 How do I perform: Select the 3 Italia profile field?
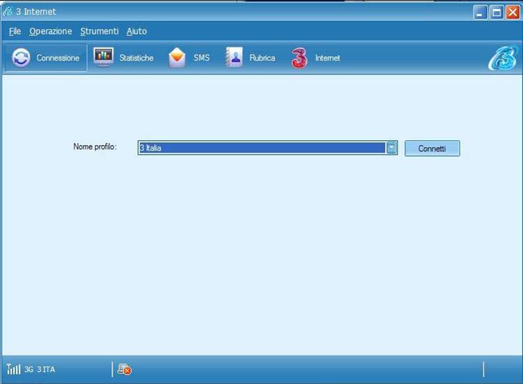pyautogui.click(x=261, y=148)
